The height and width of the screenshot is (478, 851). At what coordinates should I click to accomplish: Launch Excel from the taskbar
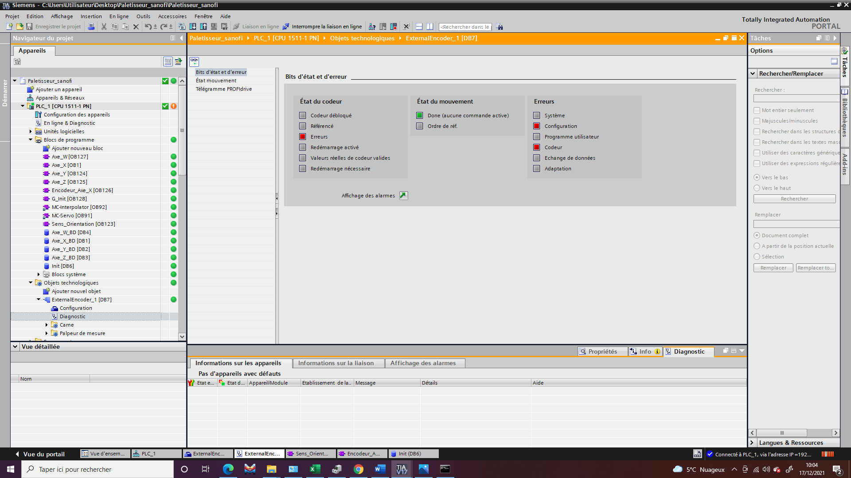coord(315,469)
